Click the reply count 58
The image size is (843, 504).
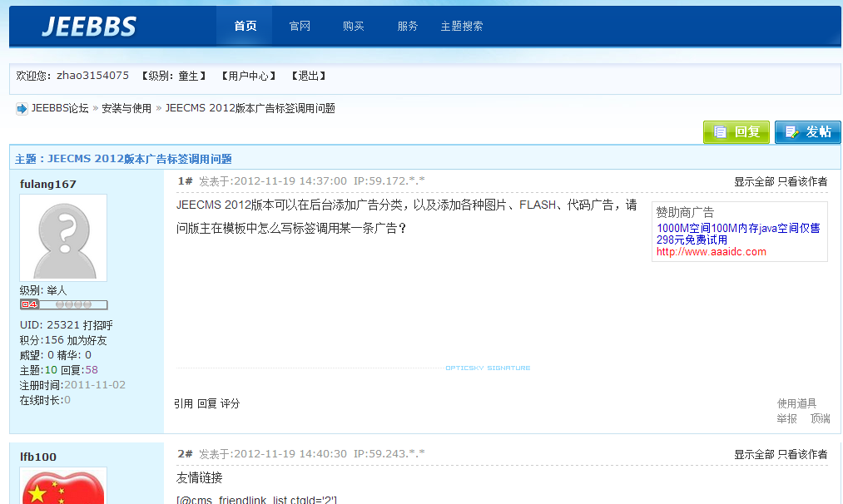pyautogui.click(x=92, y=370)
